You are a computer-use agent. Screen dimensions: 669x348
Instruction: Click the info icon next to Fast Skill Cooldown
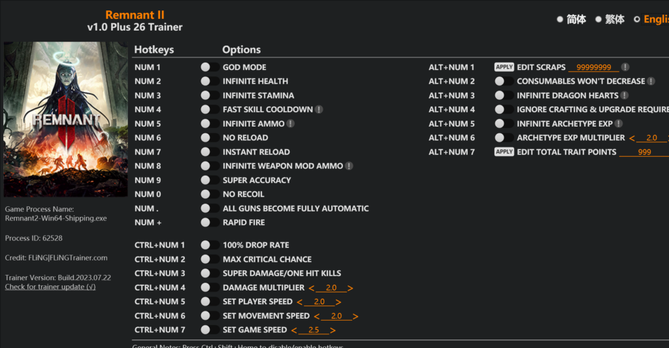point(319,110)
